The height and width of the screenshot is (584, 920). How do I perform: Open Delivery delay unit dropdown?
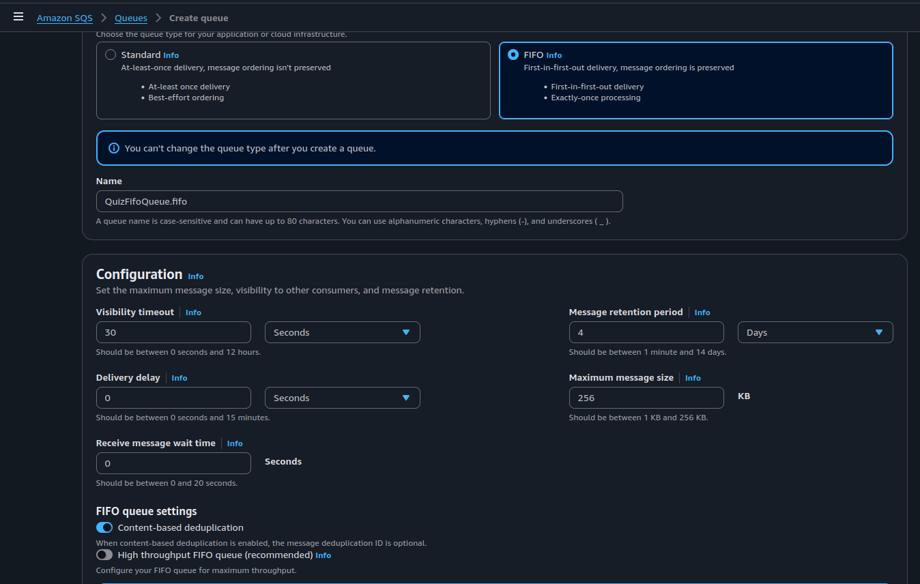coord(342,398)
